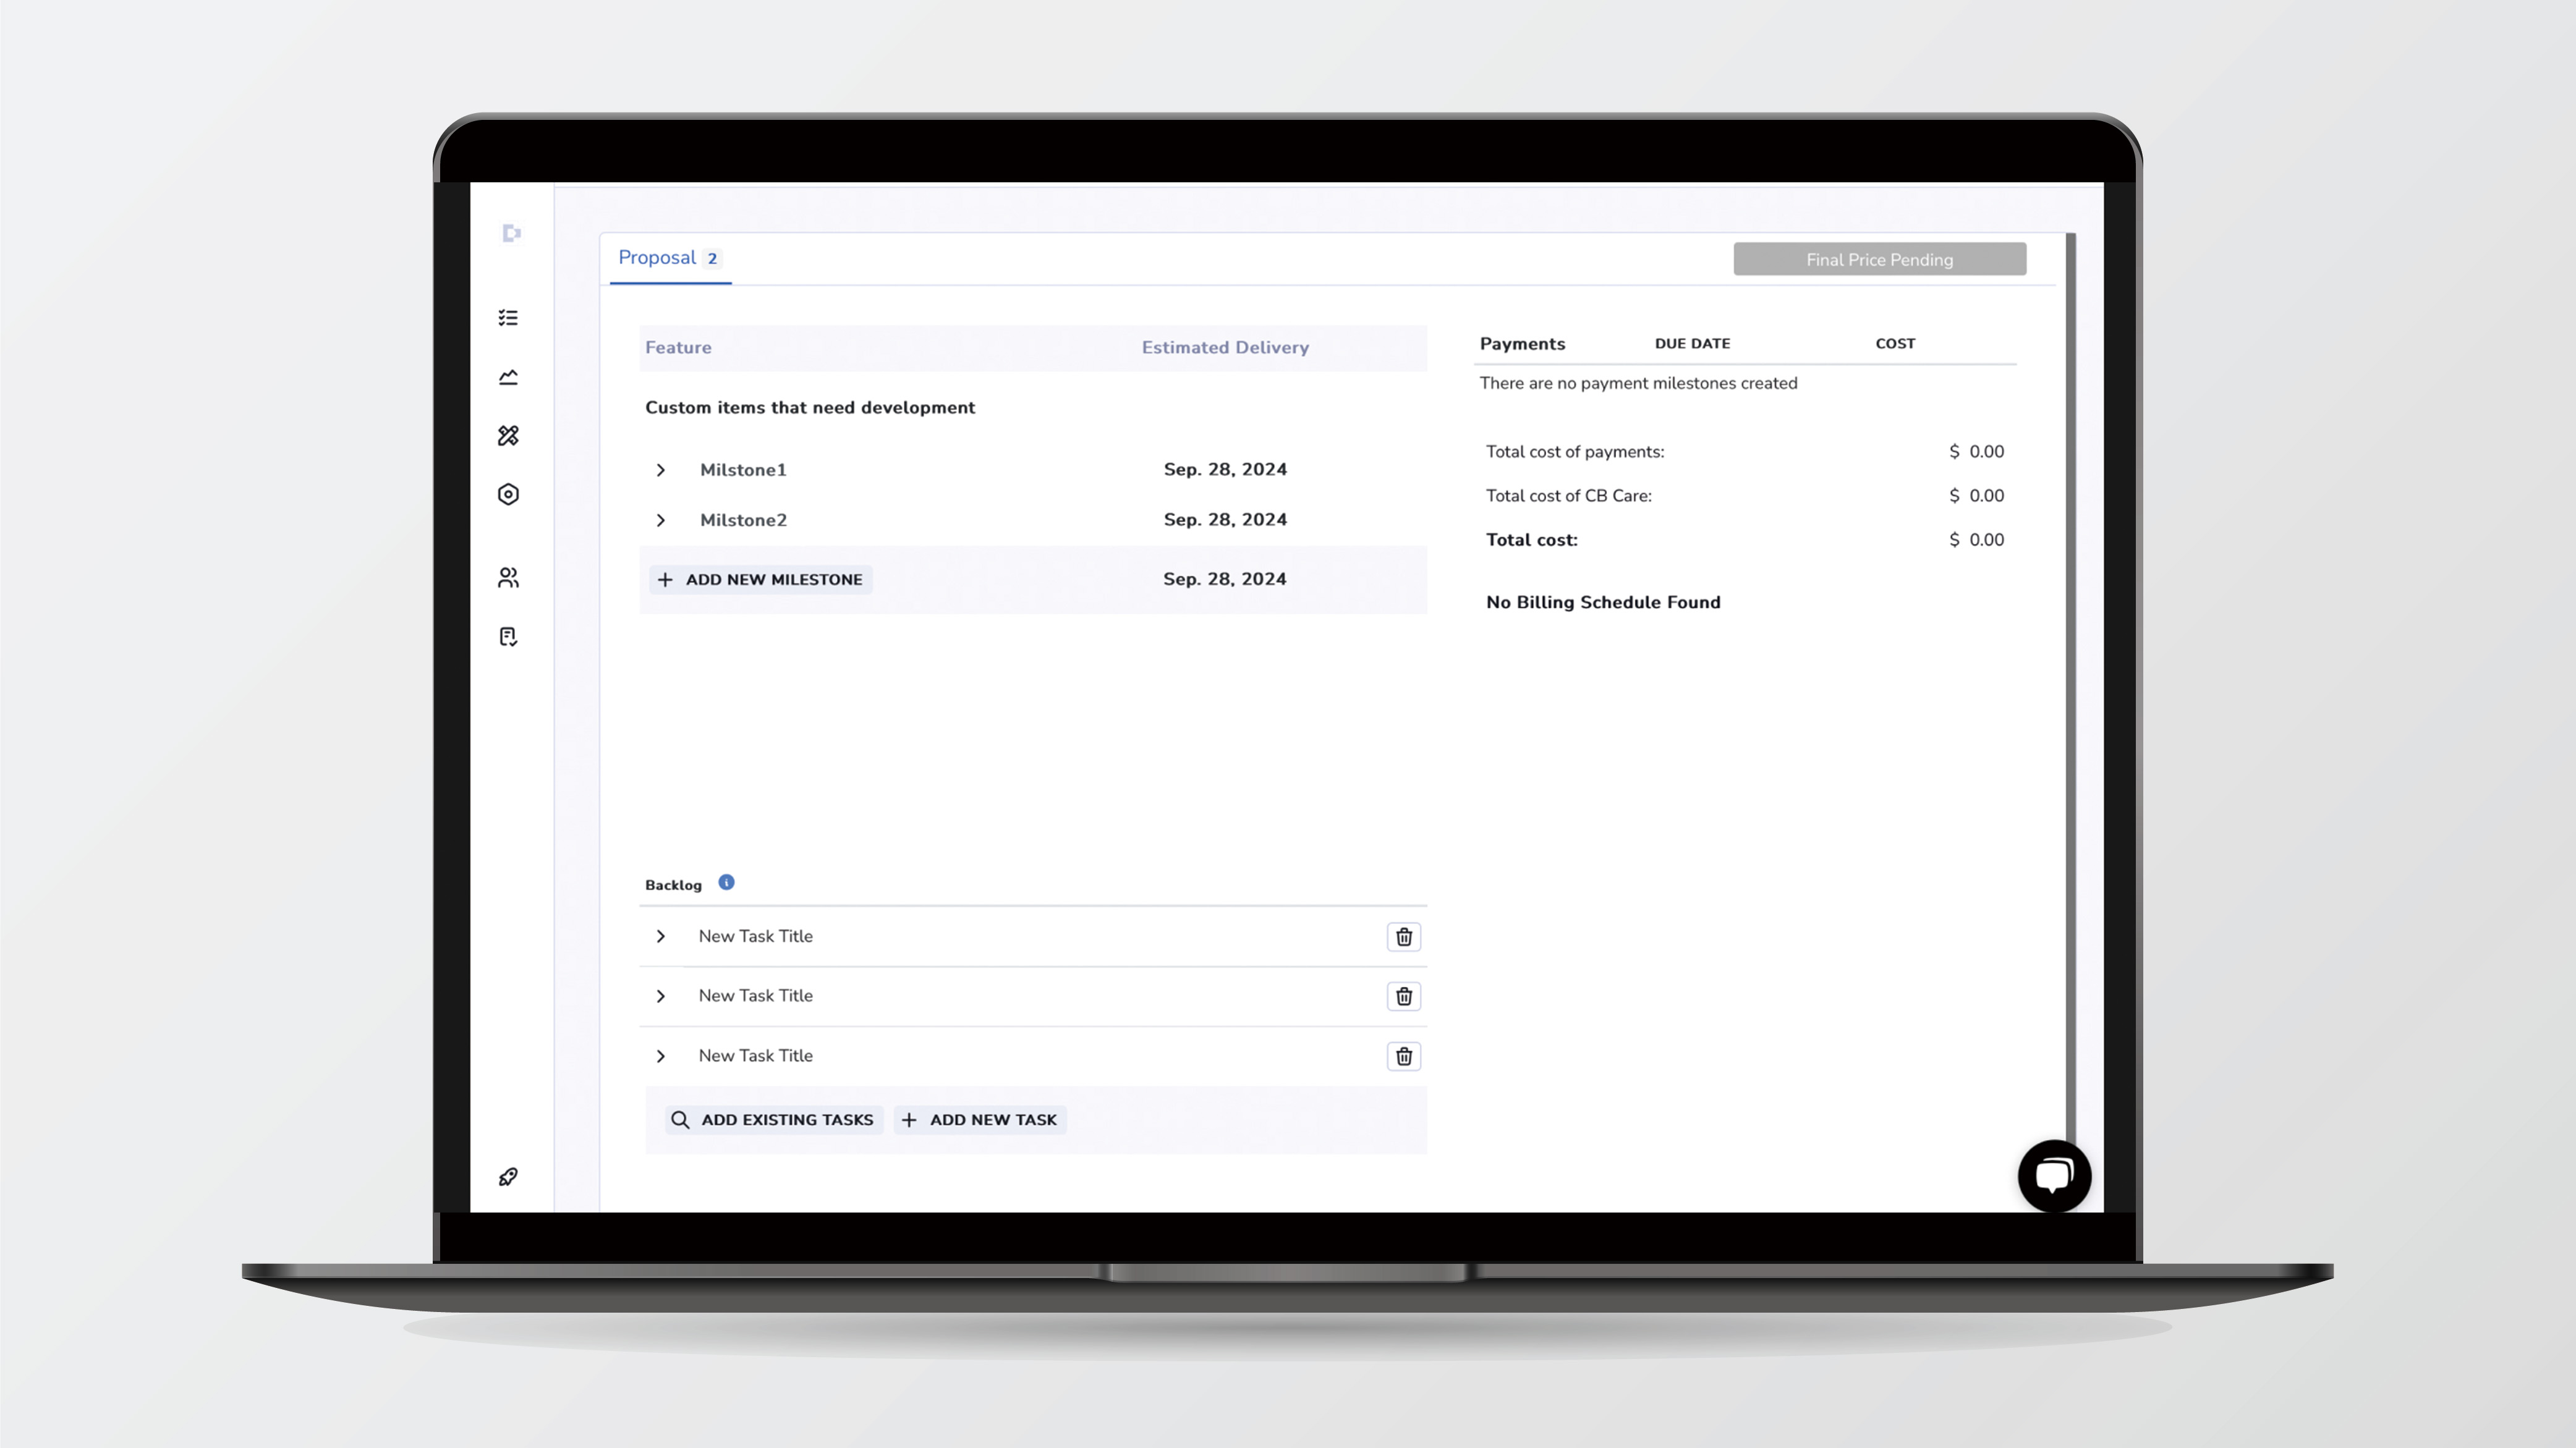This screenshot has width=2576, height=1448.
Task: Open the hexagon settings sidebar icon
Action: (508, 494)
